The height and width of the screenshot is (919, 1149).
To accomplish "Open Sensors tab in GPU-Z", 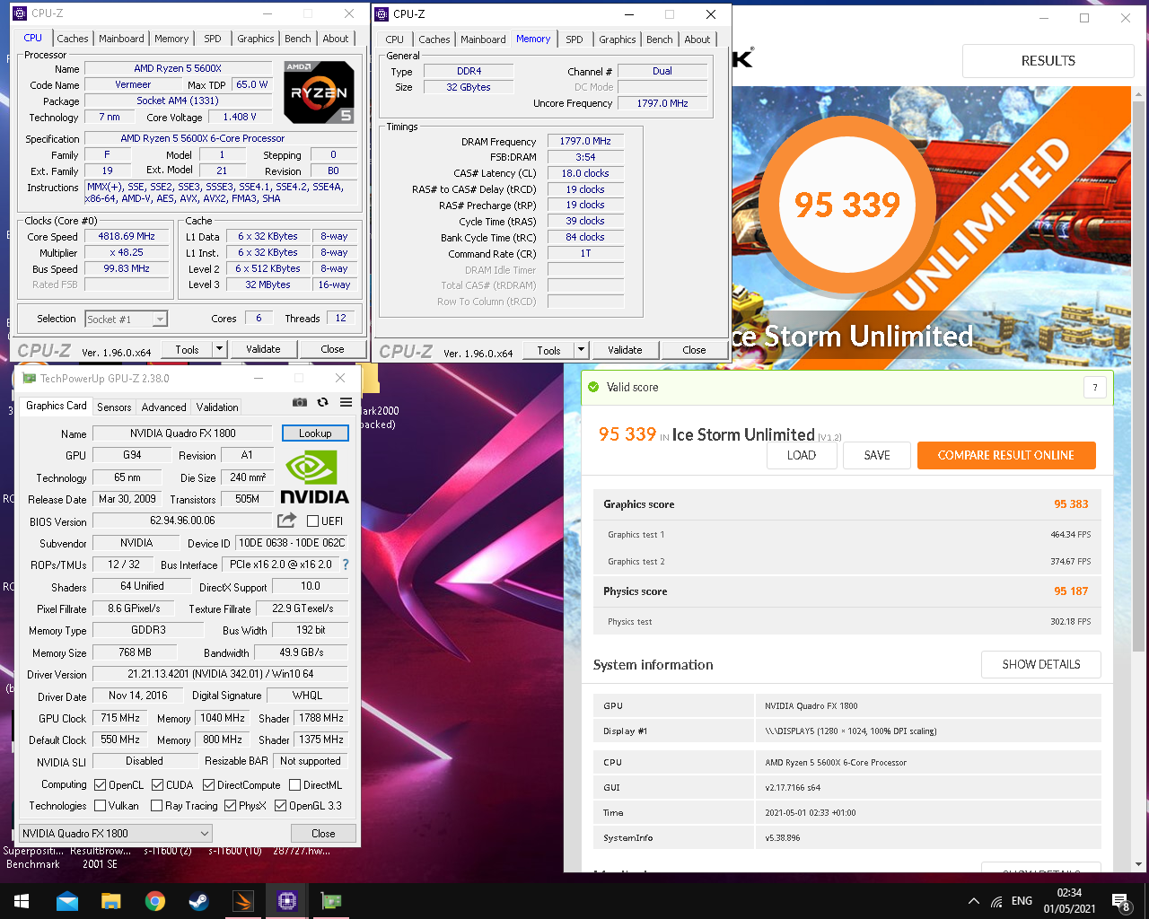I will click(114, 407).
